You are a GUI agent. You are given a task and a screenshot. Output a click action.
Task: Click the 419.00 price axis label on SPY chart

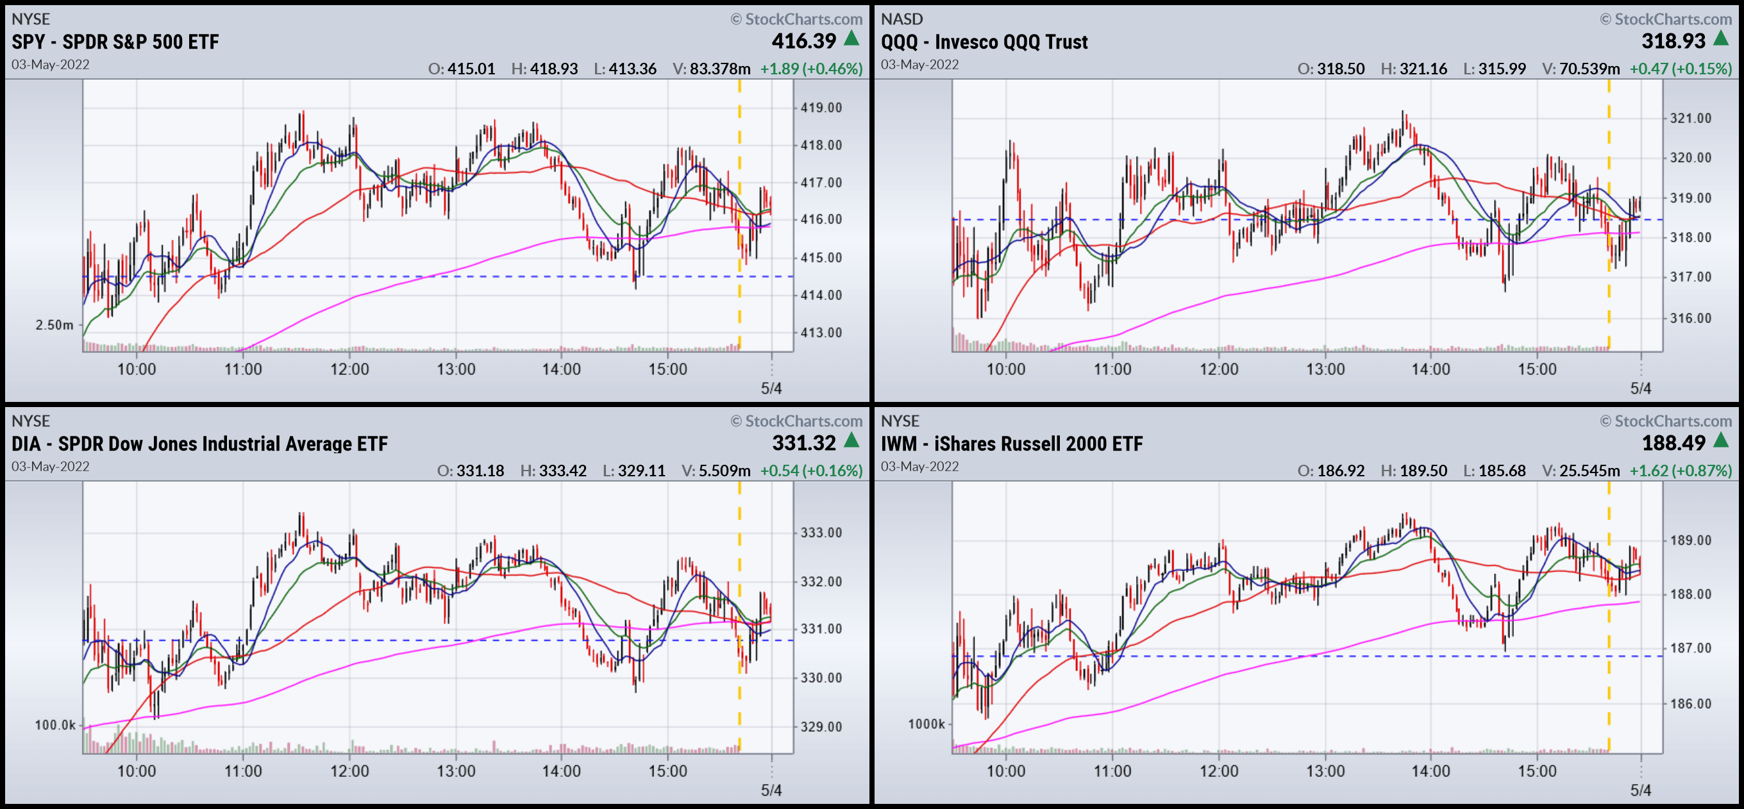[821, 108]
